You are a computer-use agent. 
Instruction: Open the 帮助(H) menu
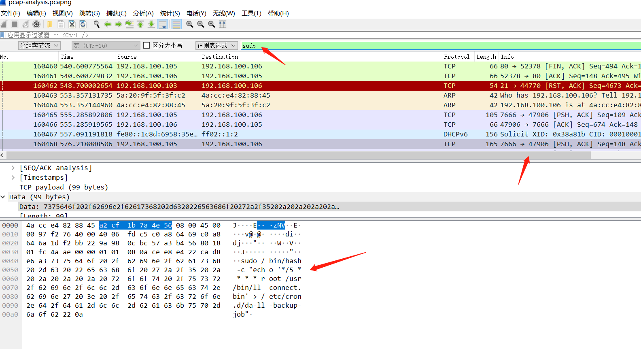click(x=278, y=13)
